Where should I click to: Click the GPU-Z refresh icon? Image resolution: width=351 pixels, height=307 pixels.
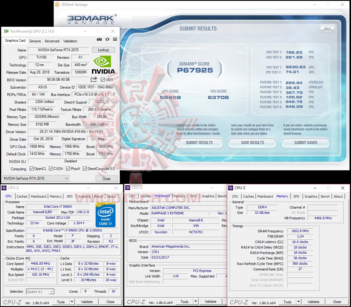[x=108, y=39]
